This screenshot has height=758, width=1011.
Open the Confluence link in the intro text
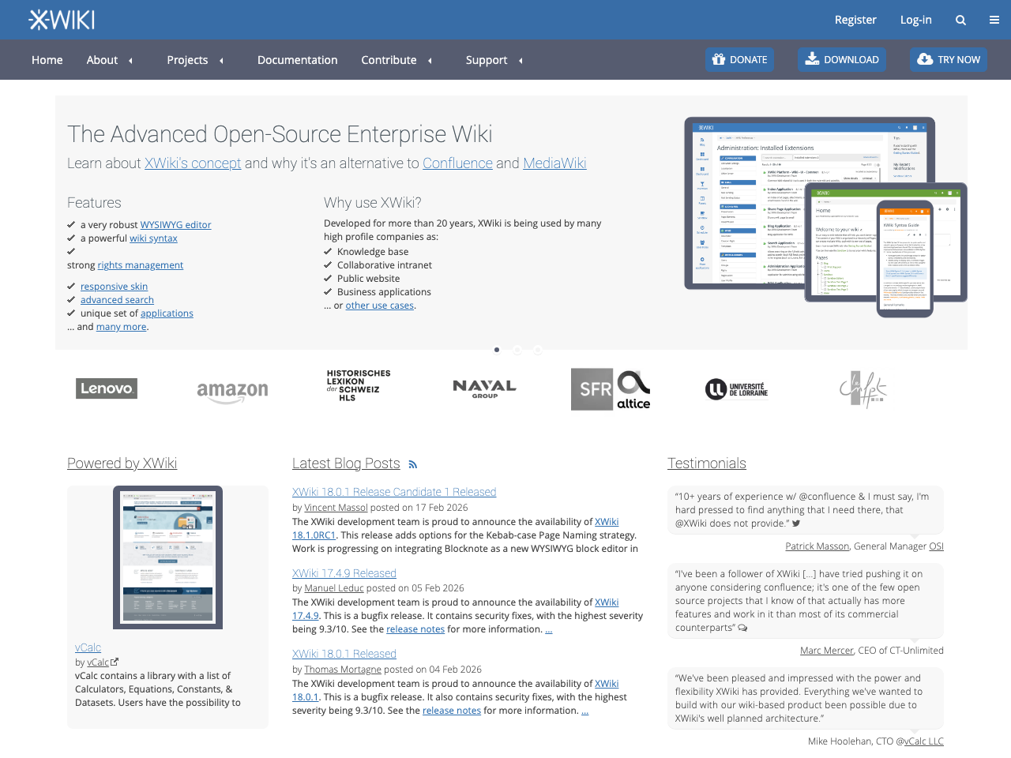(457, 163)
